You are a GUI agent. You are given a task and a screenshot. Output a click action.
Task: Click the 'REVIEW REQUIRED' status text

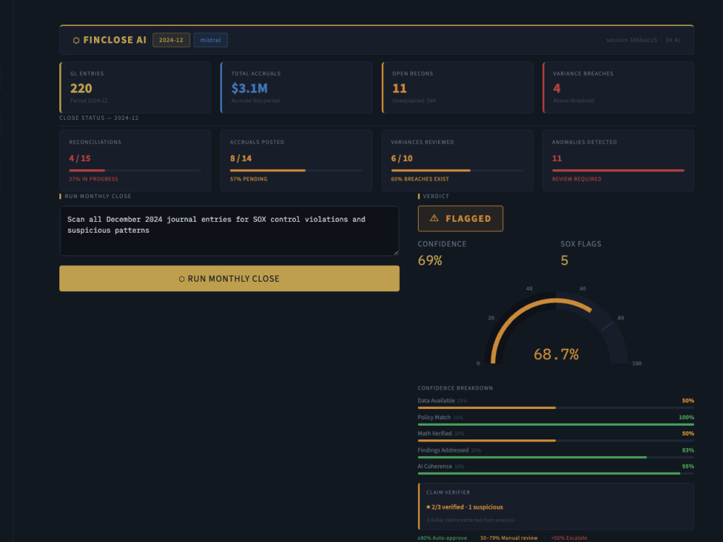tap(577, 178)
